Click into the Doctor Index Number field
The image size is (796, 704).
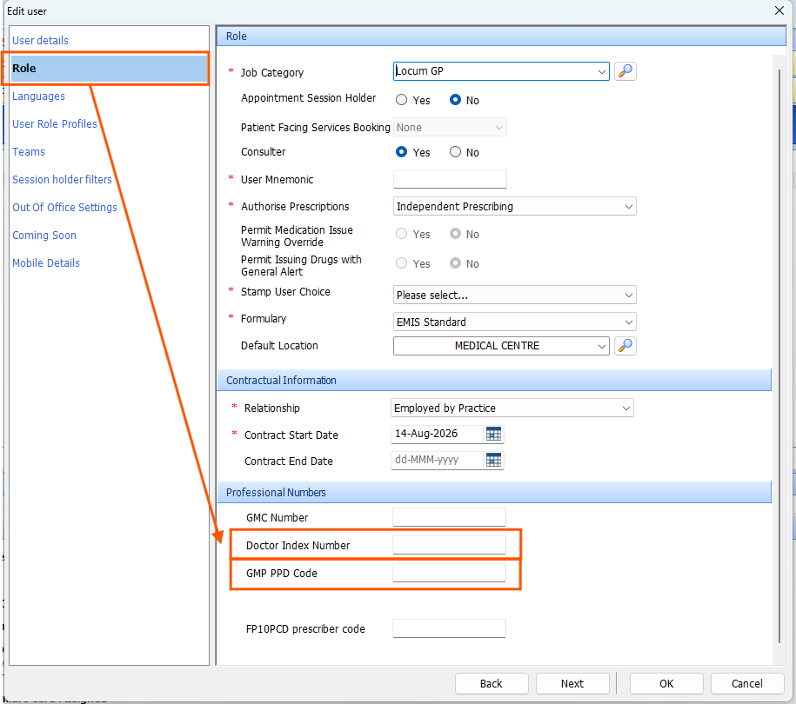point(449,545)
